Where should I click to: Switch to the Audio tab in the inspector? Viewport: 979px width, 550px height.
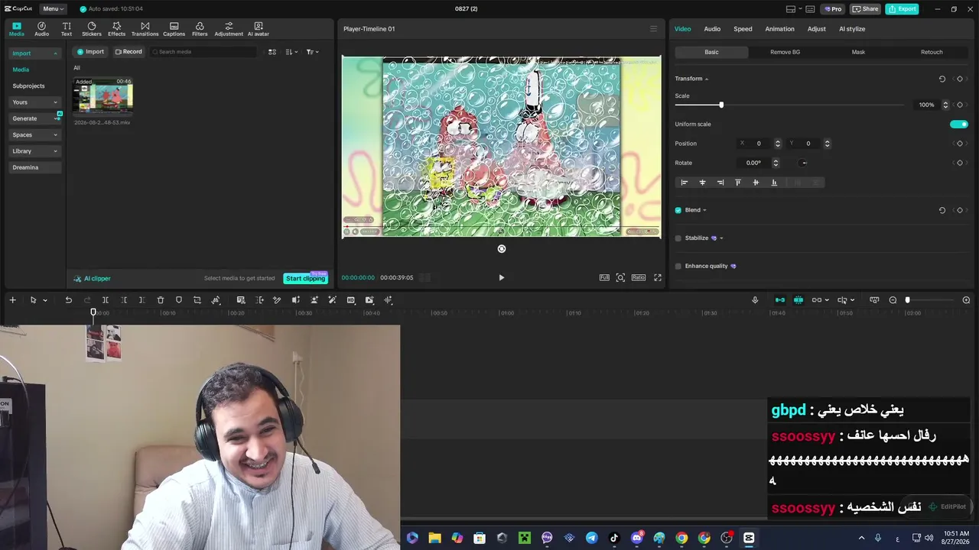click(x=712, y=29)
